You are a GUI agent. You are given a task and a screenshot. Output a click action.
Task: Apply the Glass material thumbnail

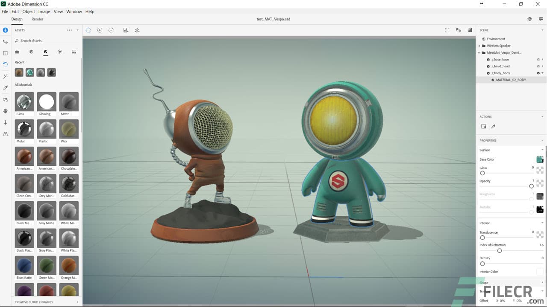[x=24, y=102]
